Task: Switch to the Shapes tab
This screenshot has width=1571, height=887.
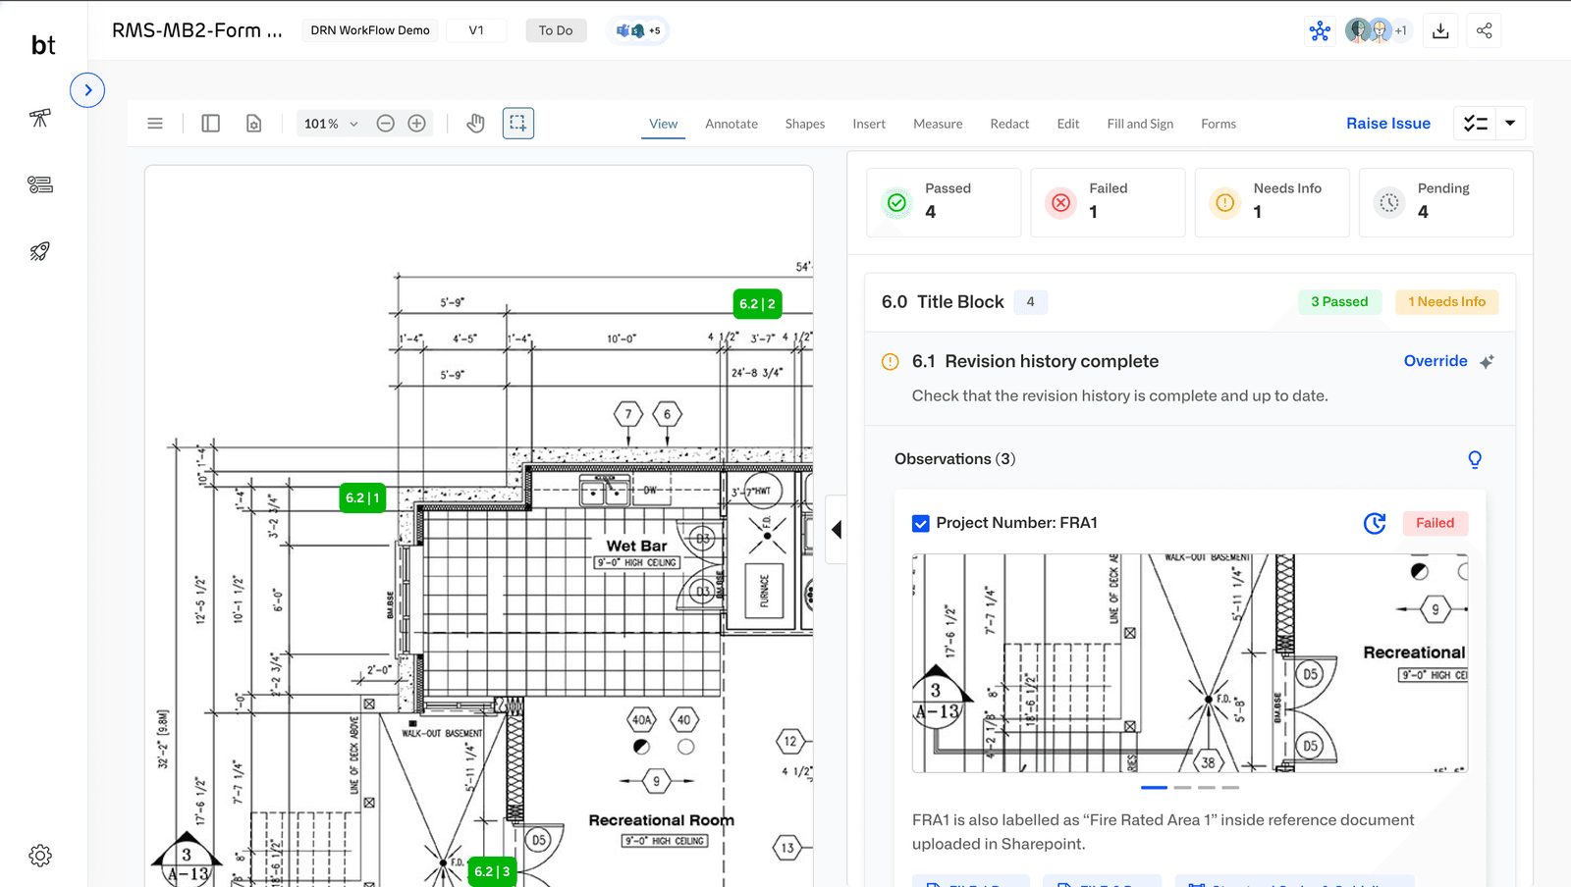Action: click(x=805, y=124)
